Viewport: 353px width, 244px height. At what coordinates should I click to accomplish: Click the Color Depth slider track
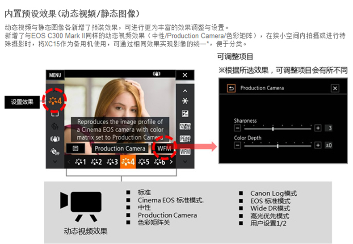(x=277, y=146)
